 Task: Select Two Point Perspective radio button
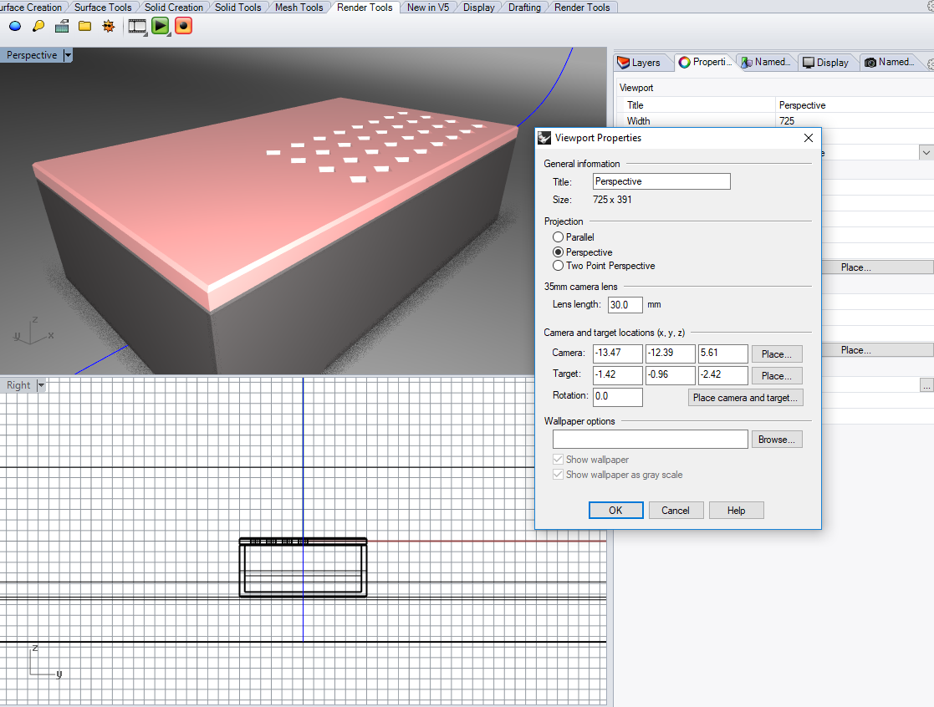point(558,266)
